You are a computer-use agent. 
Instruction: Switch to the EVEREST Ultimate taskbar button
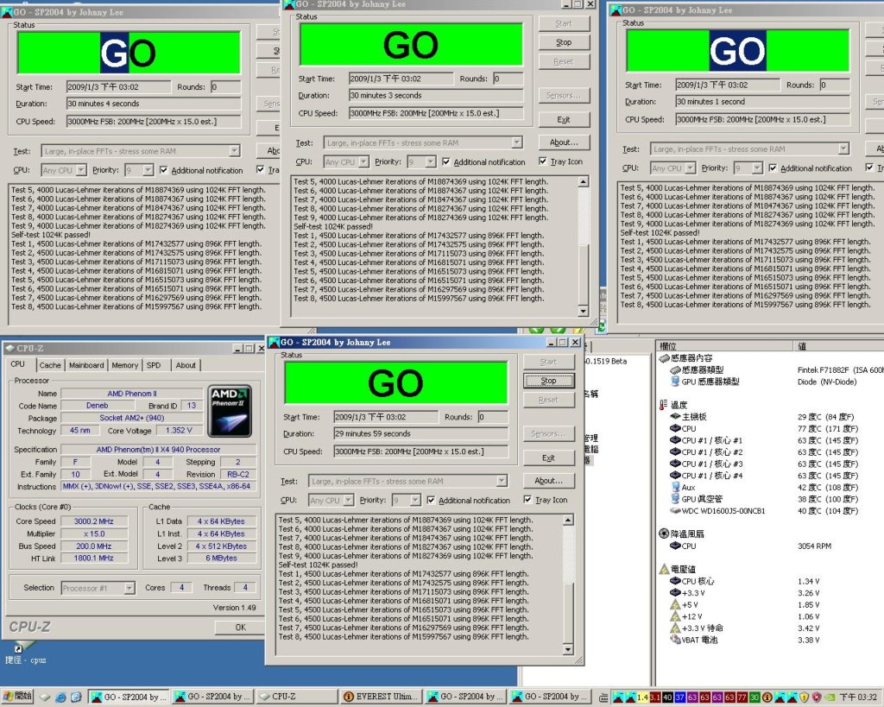coord(381,697)
